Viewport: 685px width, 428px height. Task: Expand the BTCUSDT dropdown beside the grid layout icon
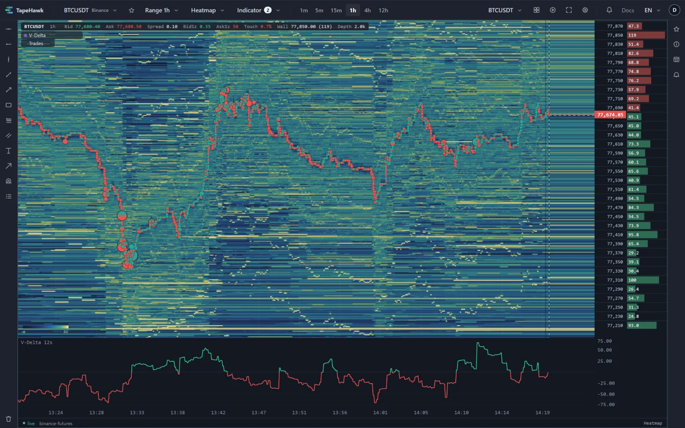[x=505, y=10]
